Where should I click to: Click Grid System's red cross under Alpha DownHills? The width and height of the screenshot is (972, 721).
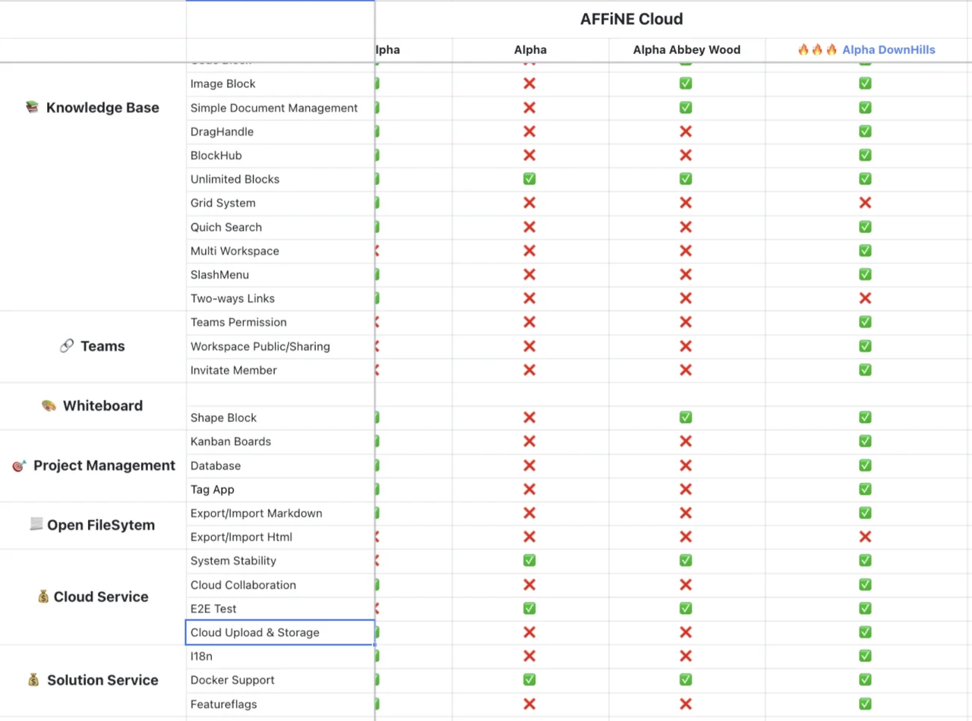(865, 203)
